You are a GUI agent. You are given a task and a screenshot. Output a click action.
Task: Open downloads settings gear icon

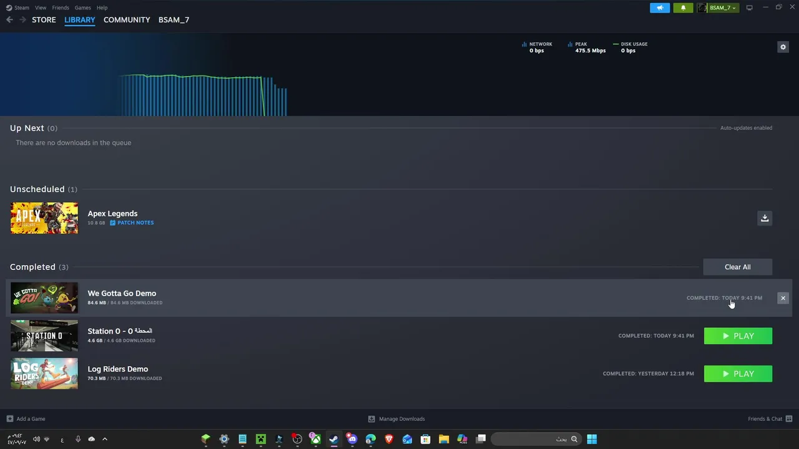pyautogui.click(x=783, y=47)
